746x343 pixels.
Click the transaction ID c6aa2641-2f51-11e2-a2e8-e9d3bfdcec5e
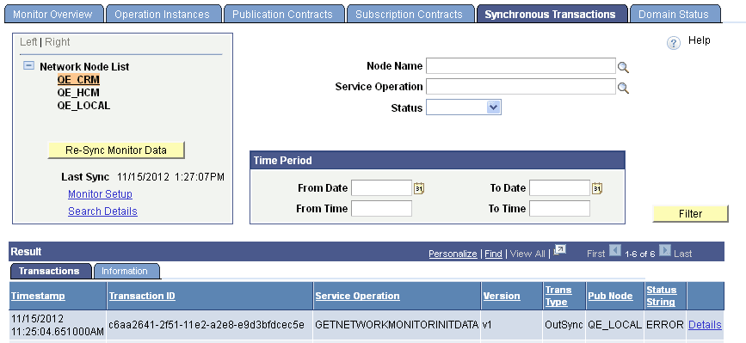[207, 325]
